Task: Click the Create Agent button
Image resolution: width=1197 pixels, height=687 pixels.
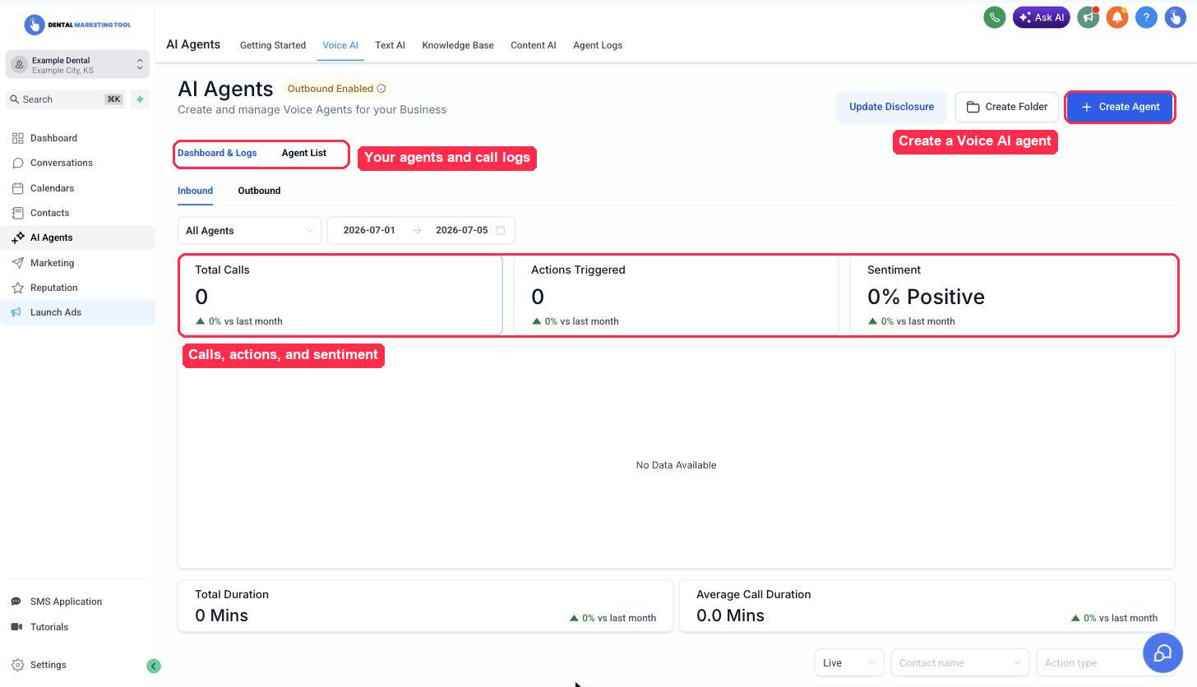Action: pos(1120,107)
